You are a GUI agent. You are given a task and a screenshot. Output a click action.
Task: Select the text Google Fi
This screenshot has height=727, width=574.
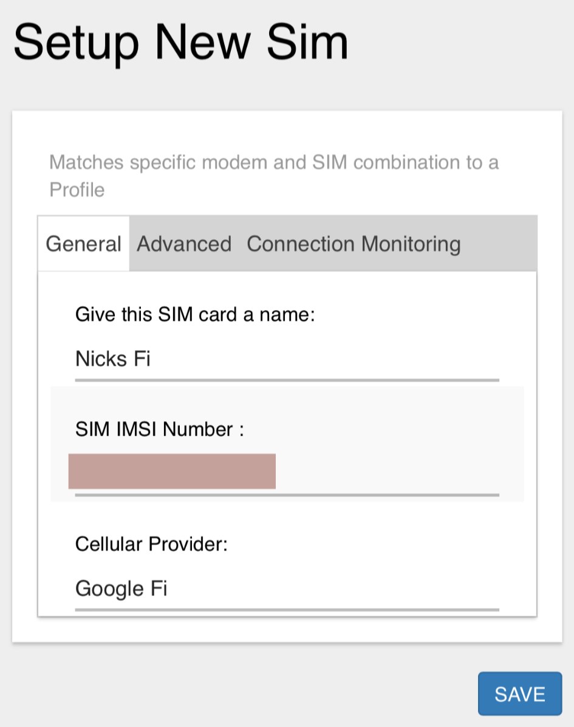[120, 588]
